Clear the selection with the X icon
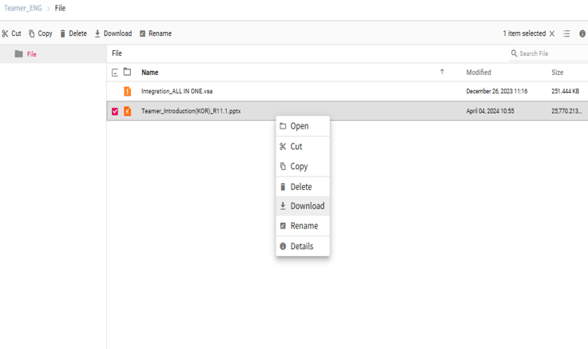The width and height of the screenshot is (588, 349). point(552,34)
